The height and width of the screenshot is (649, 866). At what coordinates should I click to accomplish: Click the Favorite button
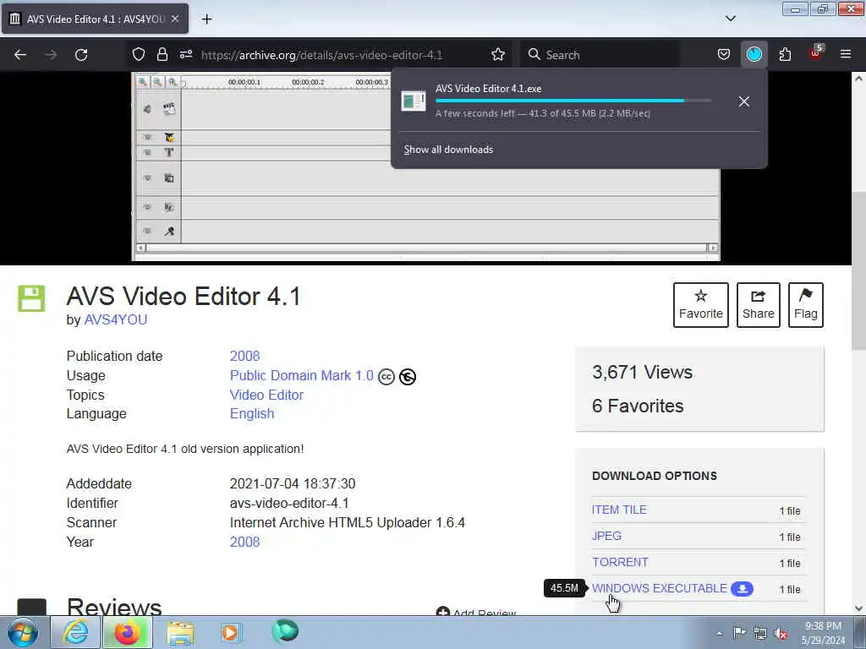(x=701, y=305)
